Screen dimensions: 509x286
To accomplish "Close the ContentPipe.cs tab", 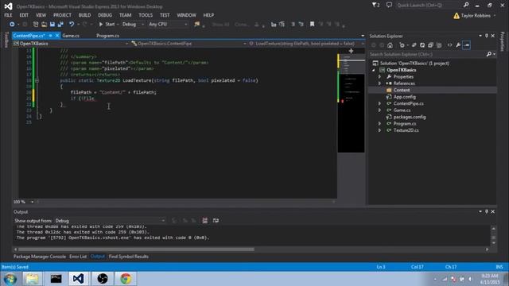I will [x=57, y=36].
